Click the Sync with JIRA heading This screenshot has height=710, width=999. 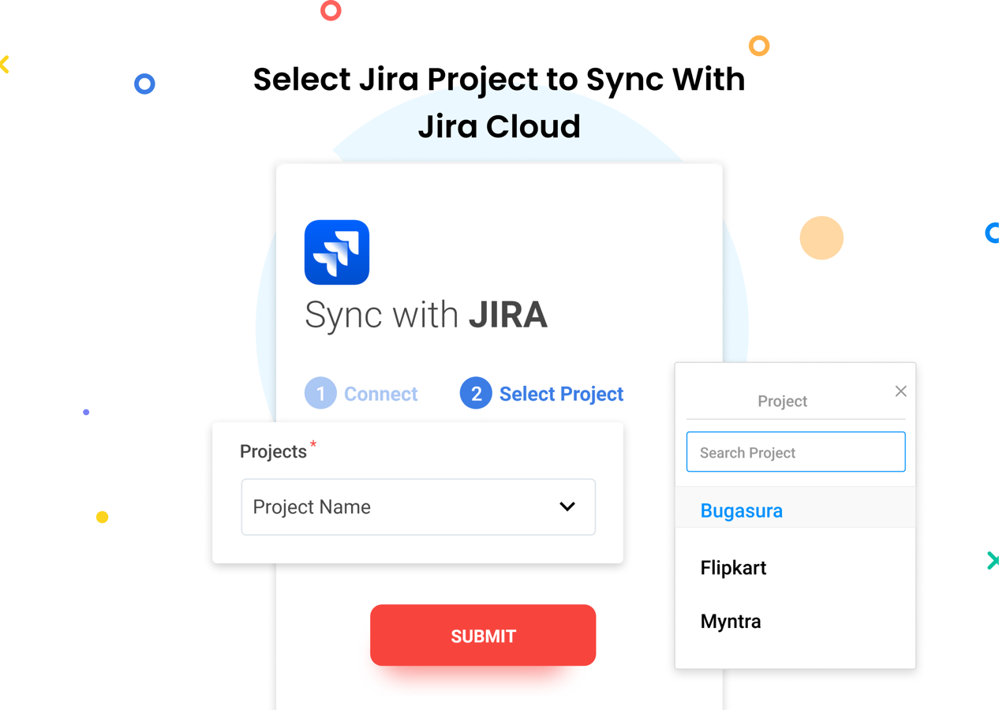pyautogui.click(x=426, y=315)
